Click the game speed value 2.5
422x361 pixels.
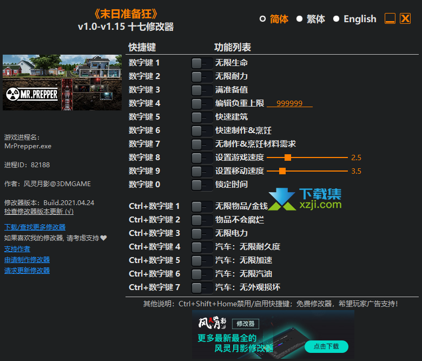tap(356, 157)
